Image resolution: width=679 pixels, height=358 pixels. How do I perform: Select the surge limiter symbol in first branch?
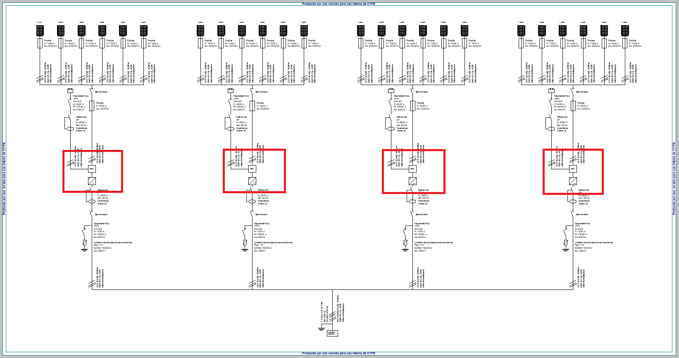pos(85,242)
